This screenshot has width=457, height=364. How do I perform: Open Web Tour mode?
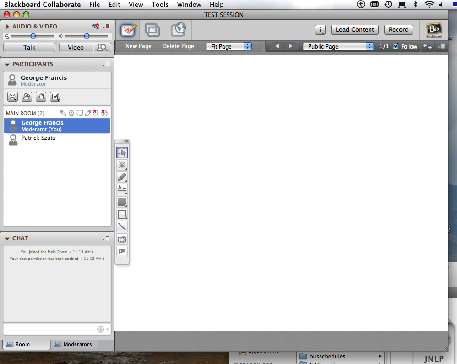click(x=178, y=30)
